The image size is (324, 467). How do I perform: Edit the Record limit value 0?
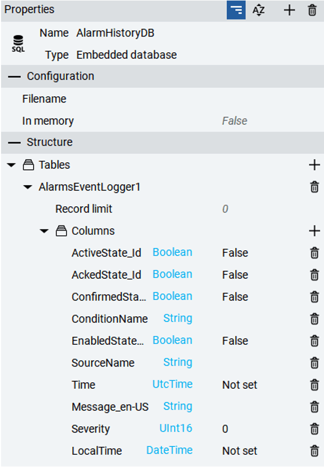225,209
